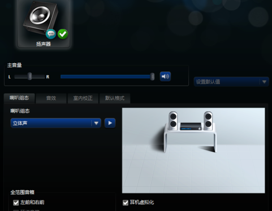Toggle the 左前和右前 checkbox
Image resolution: width=272 pixels, height=211 pixels.
pos(16,203)
